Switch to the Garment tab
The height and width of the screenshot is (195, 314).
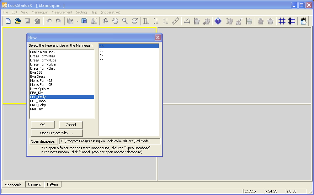pos(34,184)
